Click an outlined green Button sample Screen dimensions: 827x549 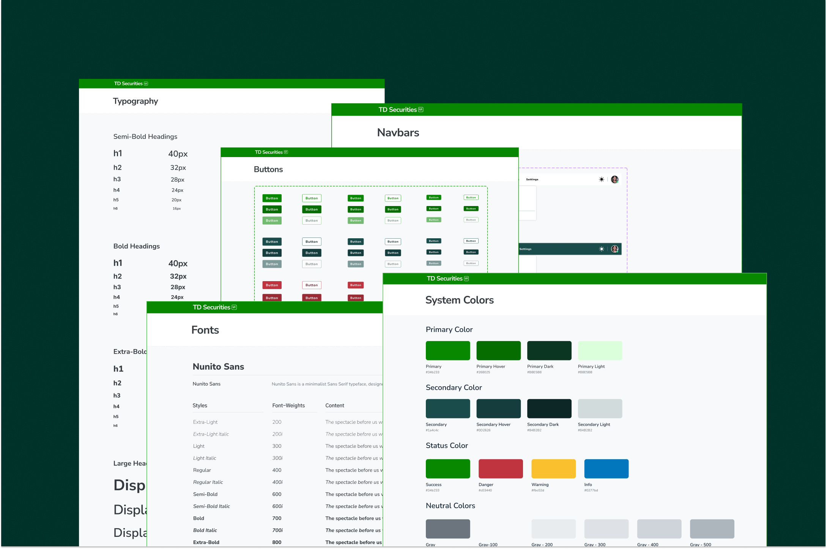[x=311, y=198]
